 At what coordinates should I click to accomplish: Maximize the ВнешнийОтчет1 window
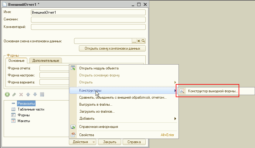[x=139, y=4]
